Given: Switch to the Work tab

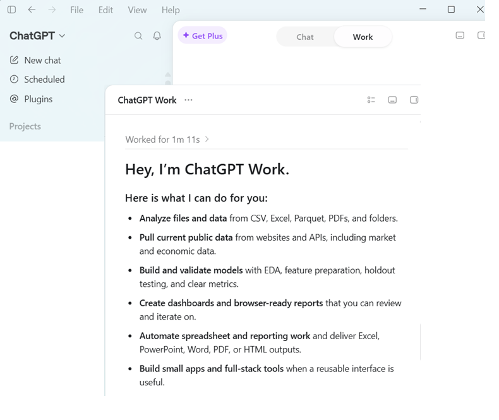Looking at the screenshot, I should pyautogui.click(x=363, y=37).
